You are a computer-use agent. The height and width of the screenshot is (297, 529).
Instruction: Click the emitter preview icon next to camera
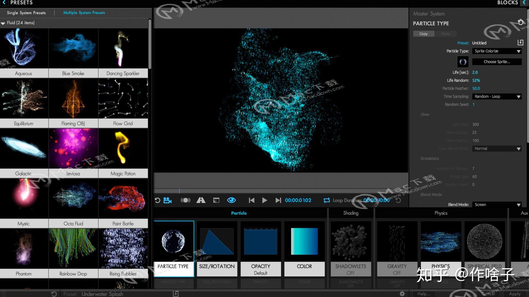click(x=186, y=200)
